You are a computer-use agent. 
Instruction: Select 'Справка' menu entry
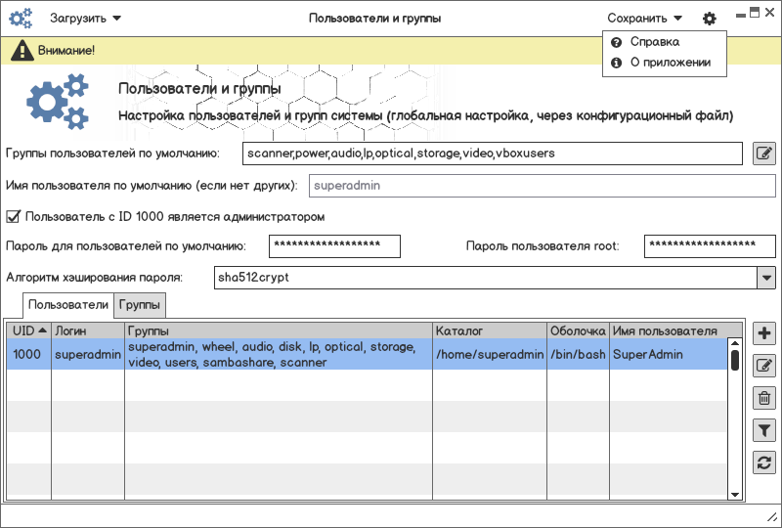pos(654,42)
